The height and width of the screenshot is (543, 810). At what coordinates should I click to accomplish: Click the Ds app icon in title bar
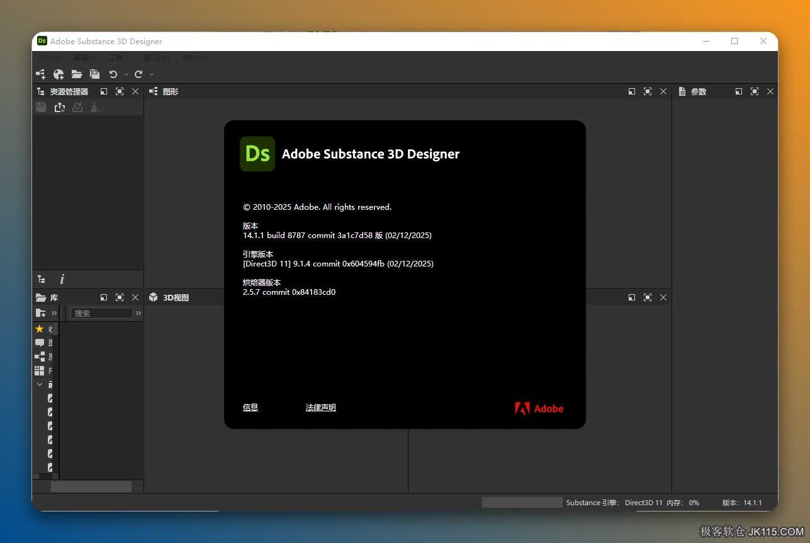click(x=42, y=41)
